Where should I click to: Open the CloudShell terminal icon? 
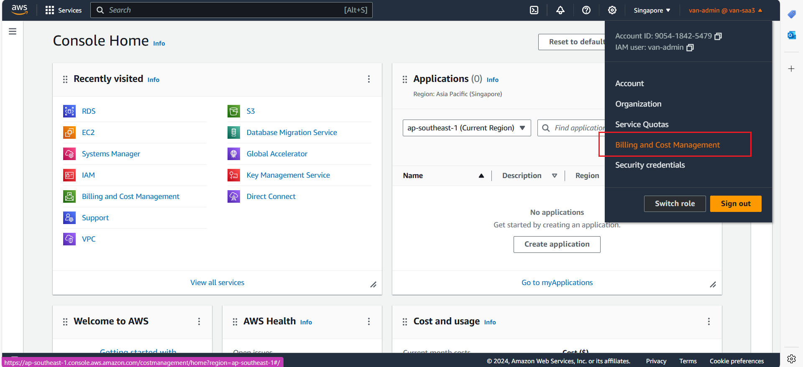(x=534, y=10)
